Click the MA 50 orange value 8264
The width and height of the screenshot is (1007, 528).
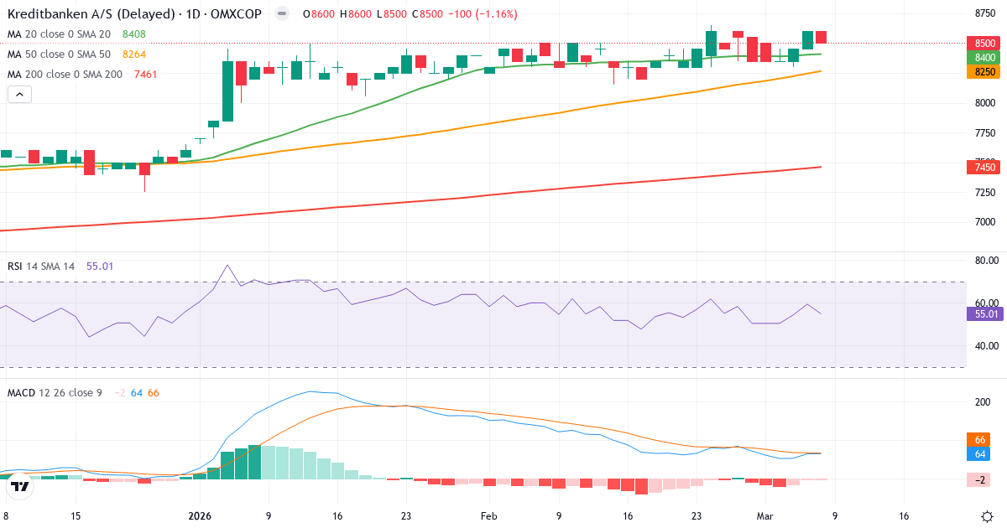[133, 54]
